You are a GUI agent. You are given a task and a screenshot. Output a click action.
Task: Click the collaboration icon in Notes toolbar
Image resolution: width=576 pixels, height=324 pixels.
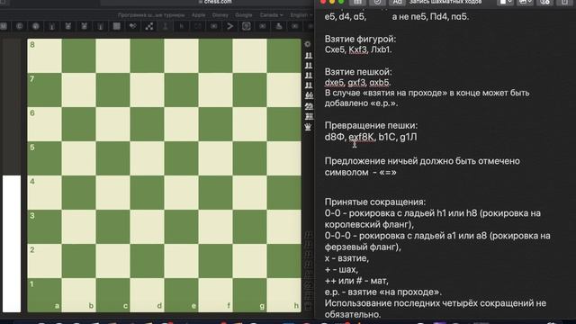(x=545, y=2)
